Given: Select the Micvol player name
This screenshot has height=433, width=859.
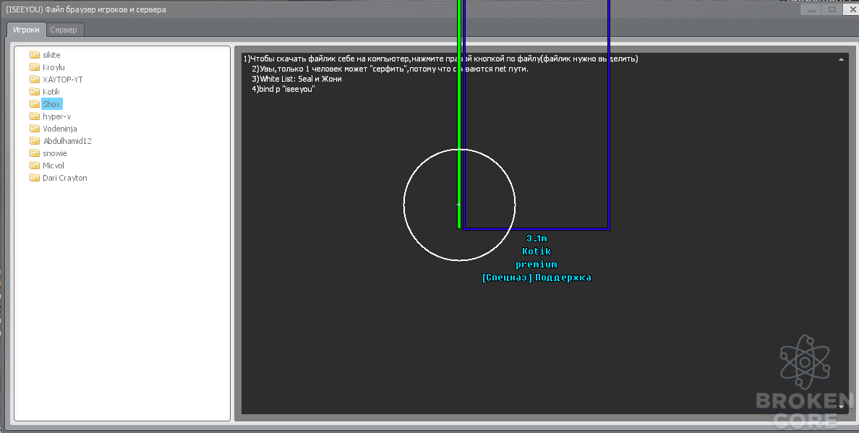Looking at the screenshot, I should (53, 166).
